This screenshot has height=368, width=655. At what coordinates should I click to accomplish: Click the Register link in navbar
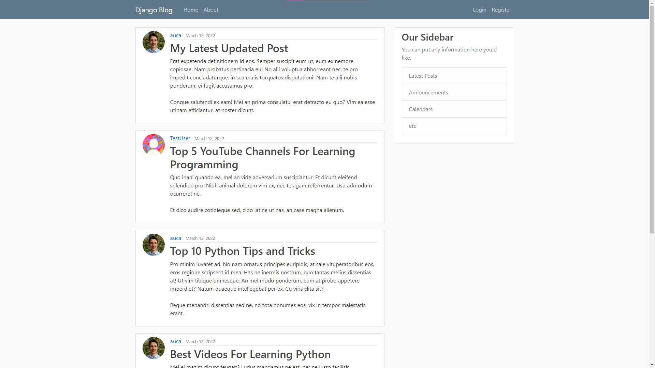point(501,10)
